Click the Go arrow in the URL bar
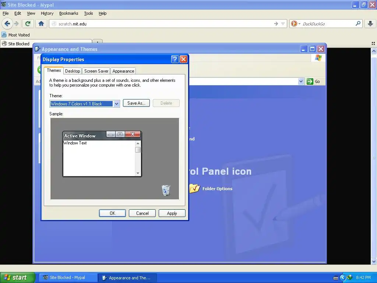The image size is (377, 283). pos(276,24)
